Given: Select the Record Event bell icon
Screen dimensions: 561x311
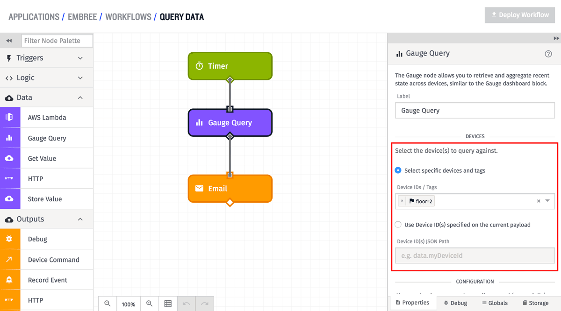Looking at the screenshot, I should [x=9, y=280].
